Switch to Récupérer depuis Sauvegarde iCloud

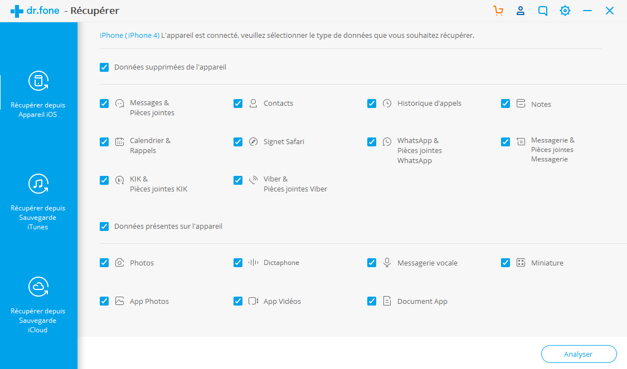coord(38,305)
